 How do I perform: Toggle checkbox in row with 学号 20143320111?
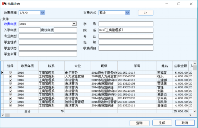pyautogui.click(x=10, y=105)
